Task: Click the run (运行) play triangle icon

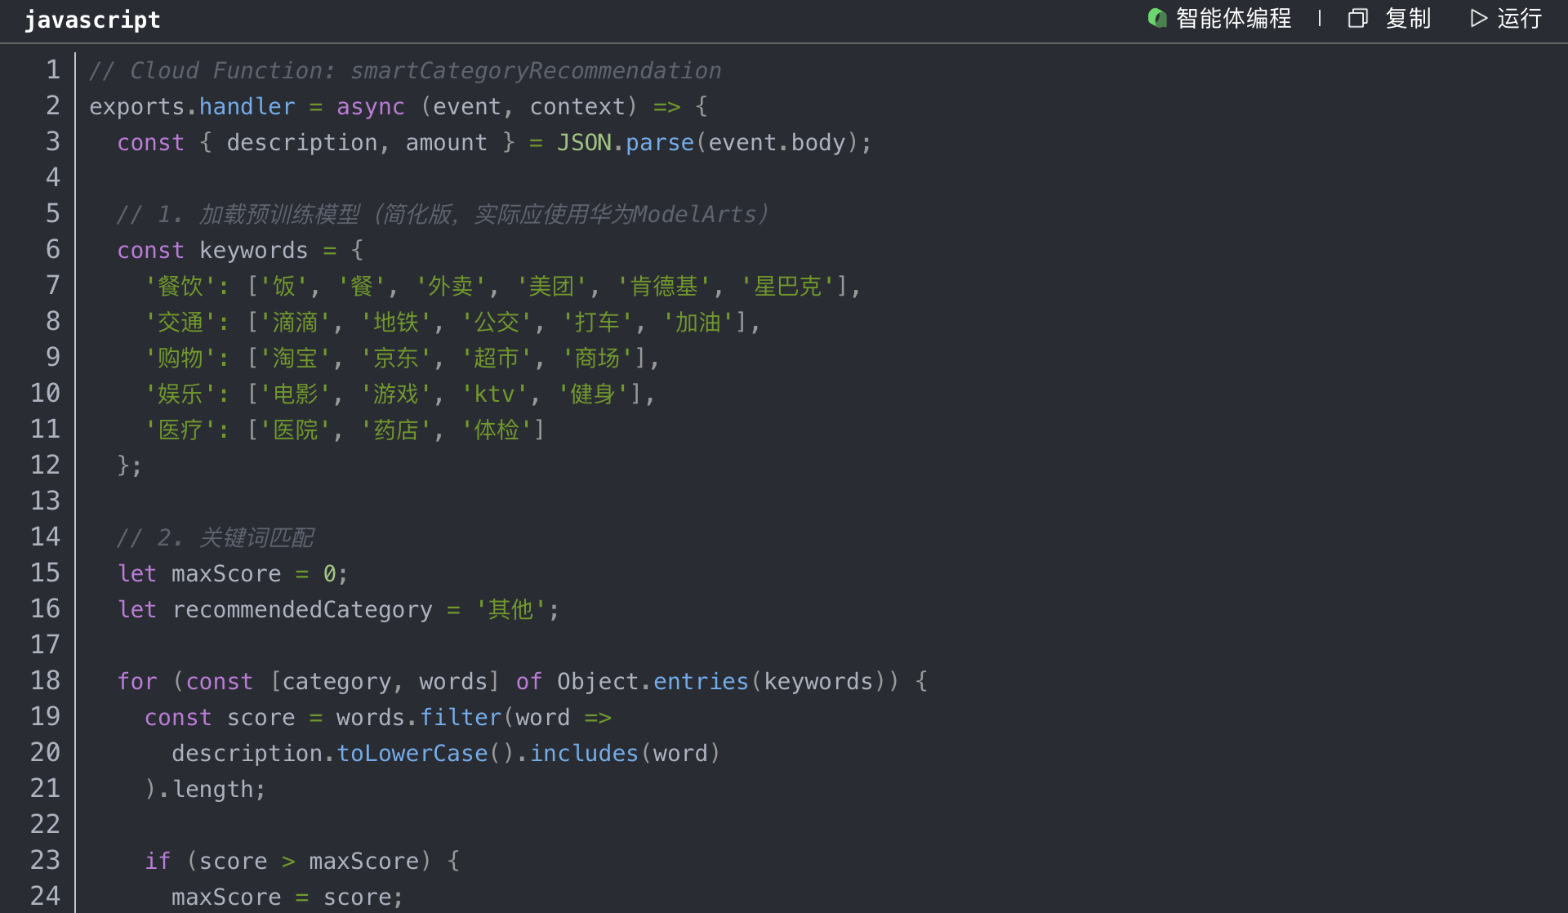Action: click(1478, 18)
